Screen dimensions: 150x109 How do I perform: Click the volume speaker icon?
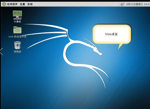coord(122,4)
